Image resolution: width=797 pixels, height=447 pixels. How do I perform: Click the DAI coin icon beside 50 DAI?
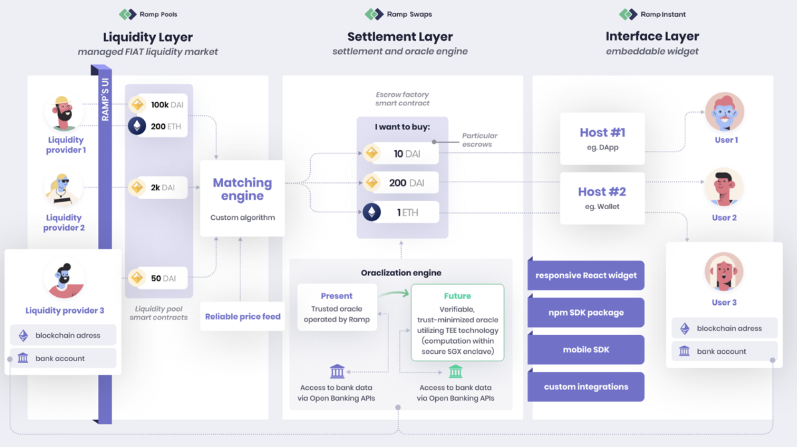[x=137, y=278]
